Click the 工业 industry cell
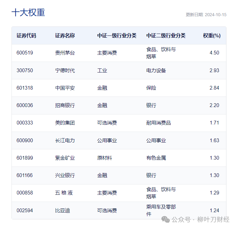This screenshot has width=237, height=229. (102, 71)
